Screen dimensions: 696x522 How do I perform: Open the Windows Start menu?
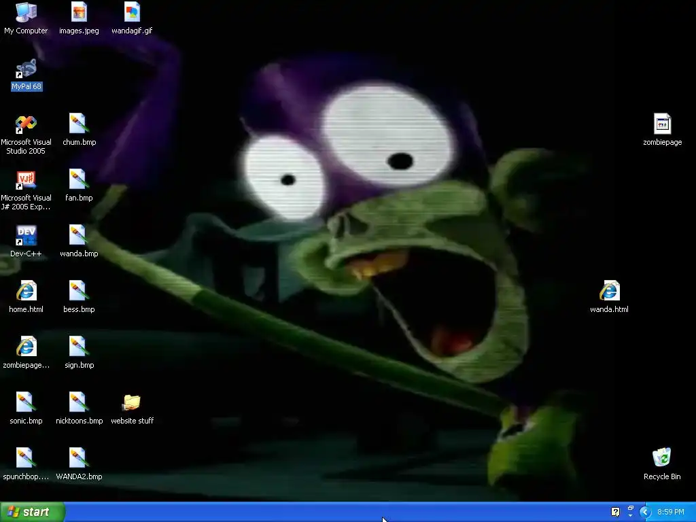[33, 512]
